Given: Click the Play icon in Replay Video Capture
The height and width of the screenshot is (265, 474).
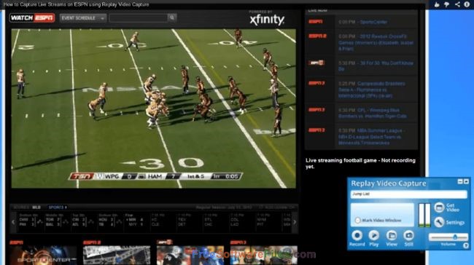Looking at the screenshot, I should [374, 235].
